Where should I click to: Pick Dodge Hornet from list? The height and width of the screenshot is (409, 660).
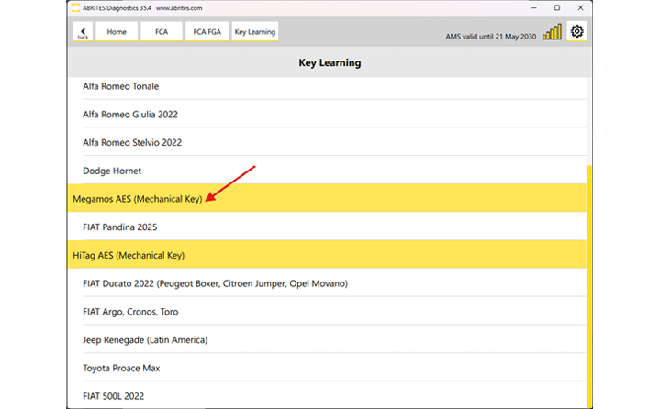112,171
